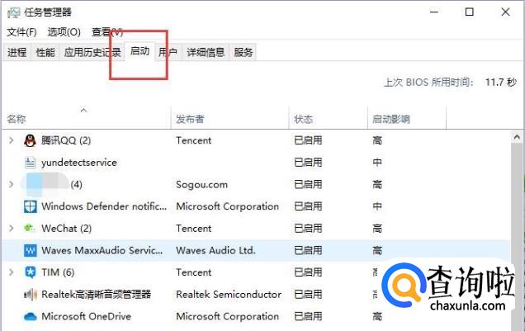
Task: Expand the 腾讯QQ (2) group
Action: [12, 140]
